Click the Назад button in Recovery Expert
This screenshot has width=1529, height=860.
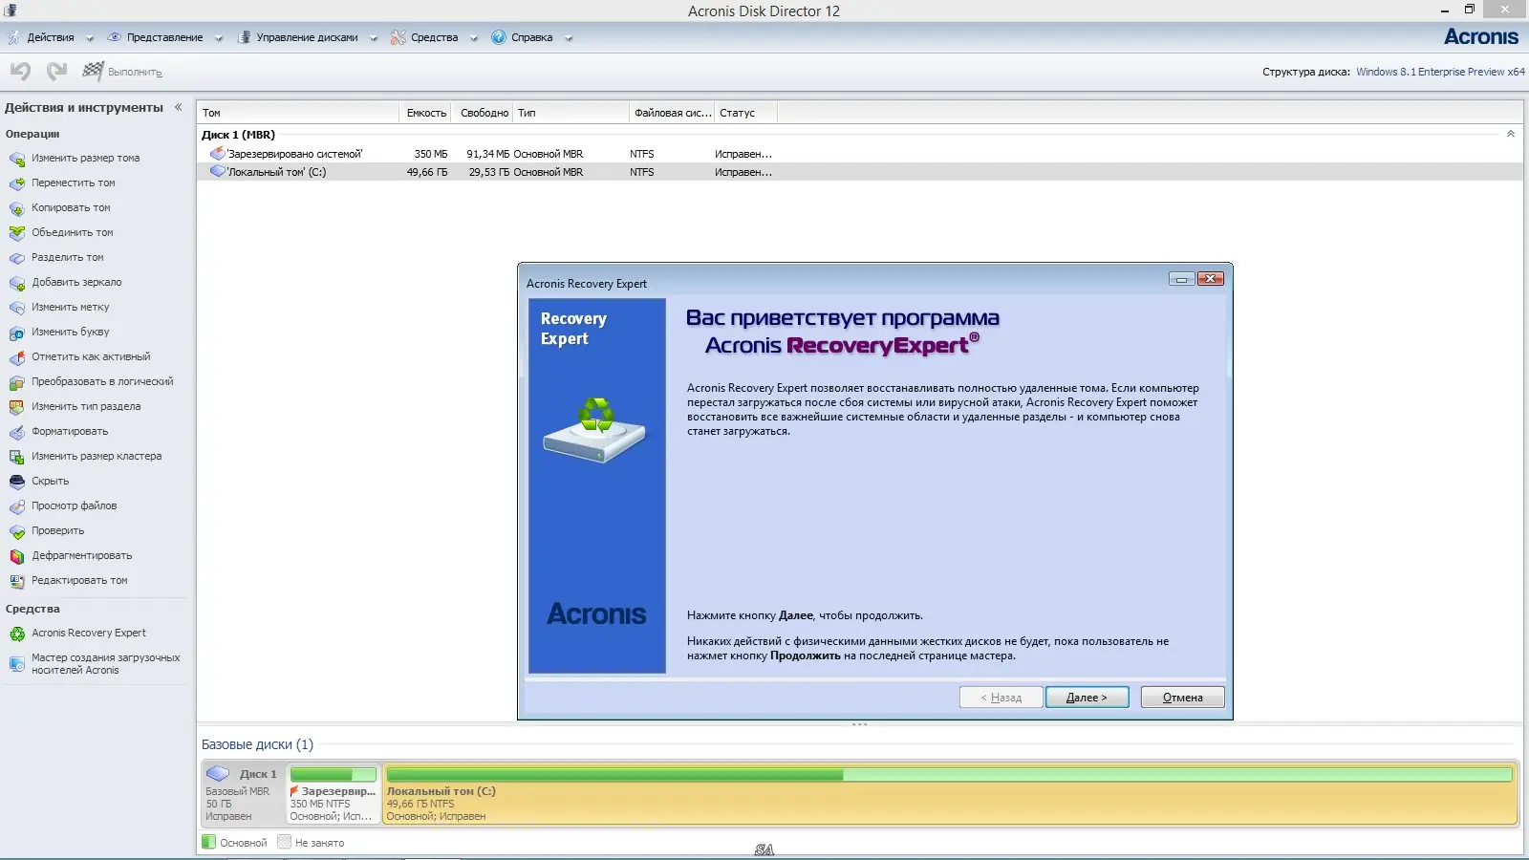tap(1001, 698)
